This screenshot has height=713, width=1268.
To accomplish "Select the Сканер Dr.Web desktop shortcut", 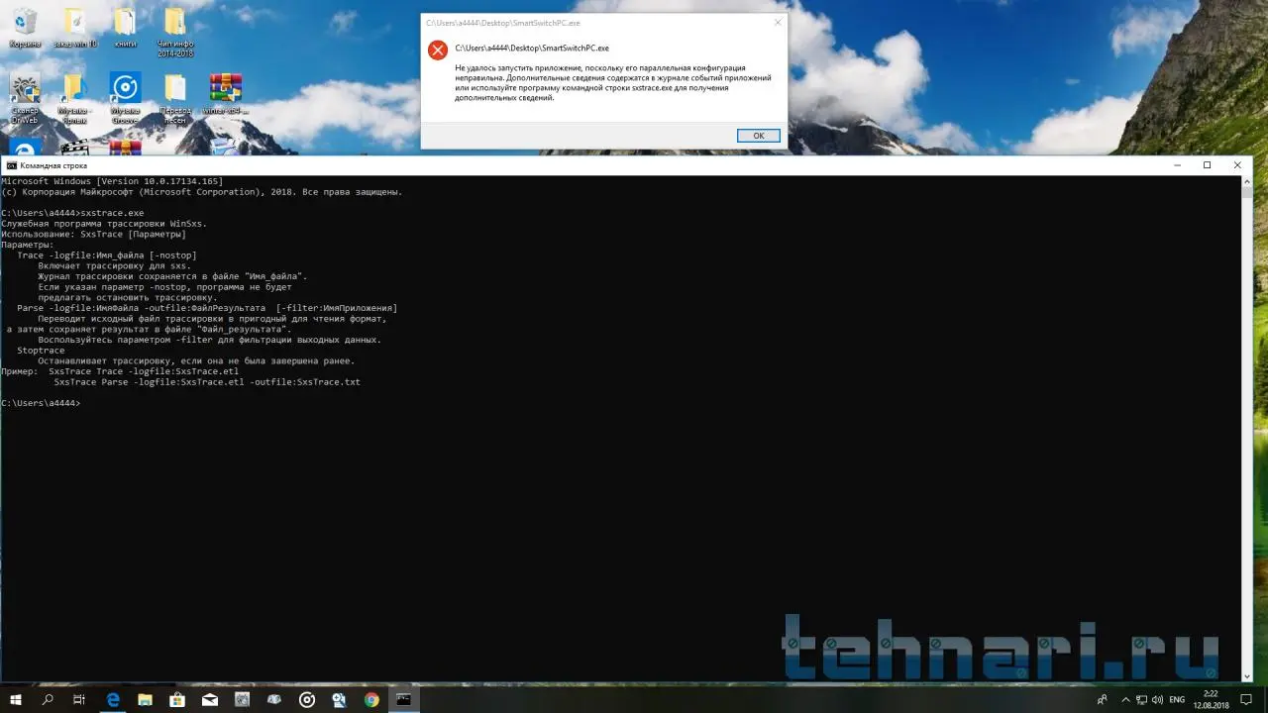I will (x=25, y=98).
